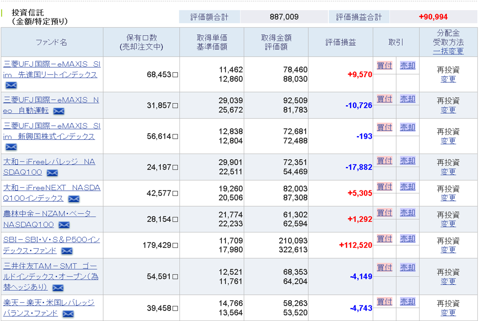Click mail icon for eMAXIS Slim 新興国株式インデックス
The height and width of the screenshot is (321, 479).
click(11, 147)
